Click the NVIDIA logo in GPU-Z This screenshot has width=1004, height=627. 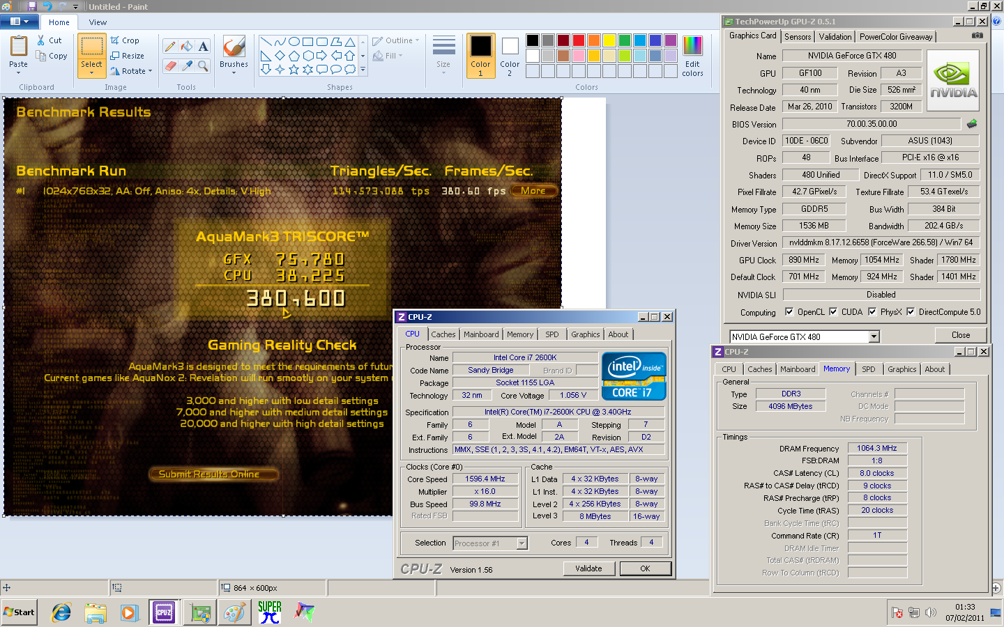(953, 80)
